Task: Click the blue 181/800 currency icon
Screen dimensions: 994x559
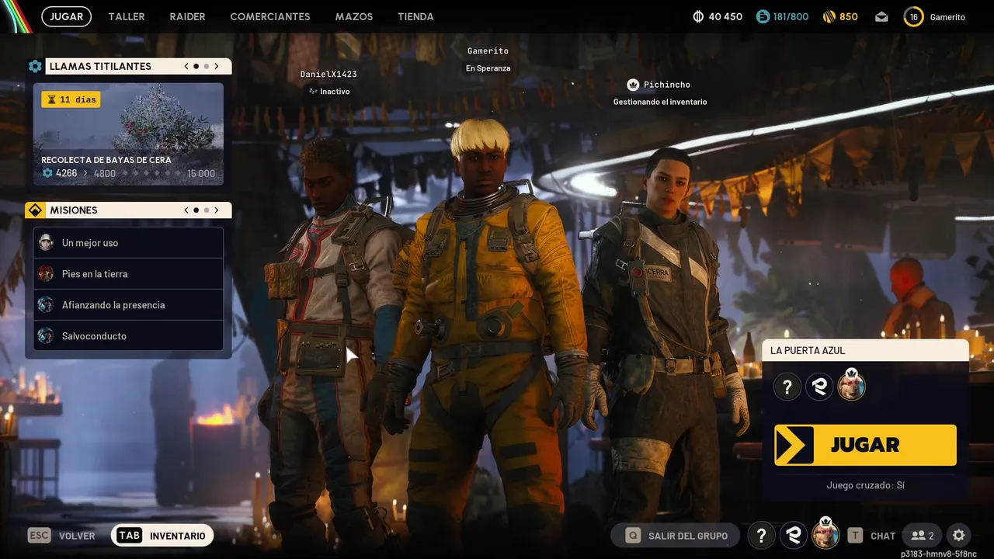Action: click(763, 16)
